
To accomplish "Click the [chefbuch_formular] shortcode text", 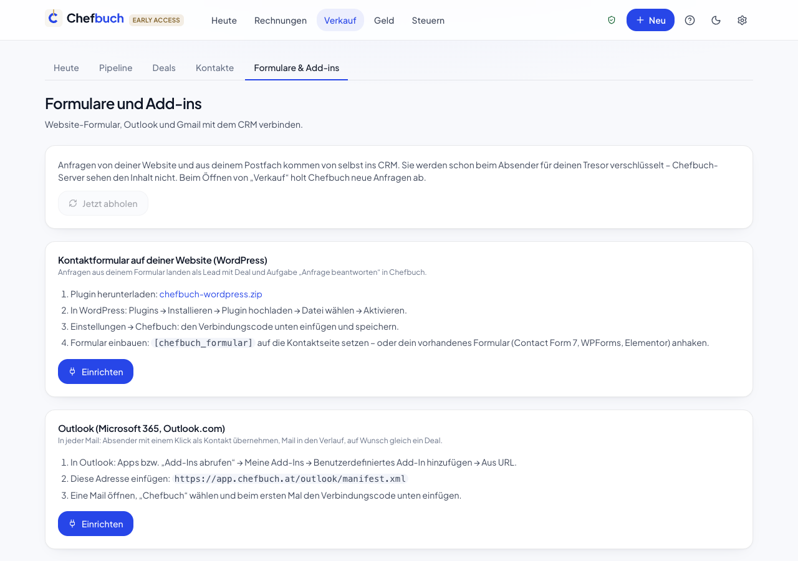I will click(x=203, y=342).
